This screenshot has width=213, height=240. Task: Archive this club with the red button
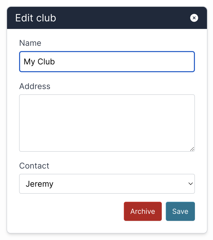point(143,211)
